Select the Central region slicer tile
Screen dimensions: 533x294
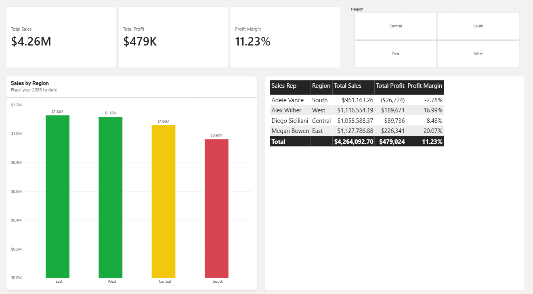coord(396,26)
